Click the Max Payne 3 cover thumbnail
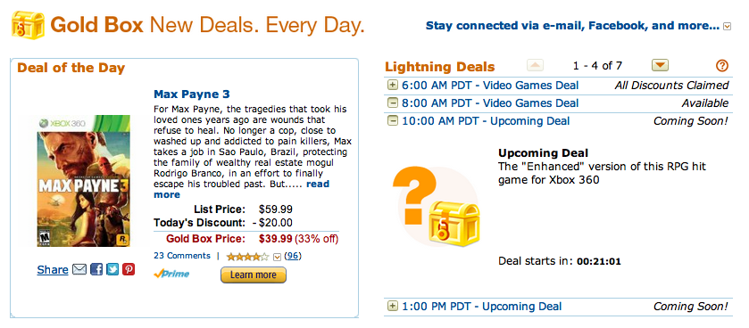This screenshot has width=749, height=328. (x=84, y=181)
